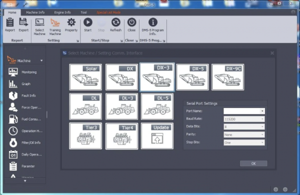
Task: Select the DL wheel loader tile
Action: (x=85, y=106)
